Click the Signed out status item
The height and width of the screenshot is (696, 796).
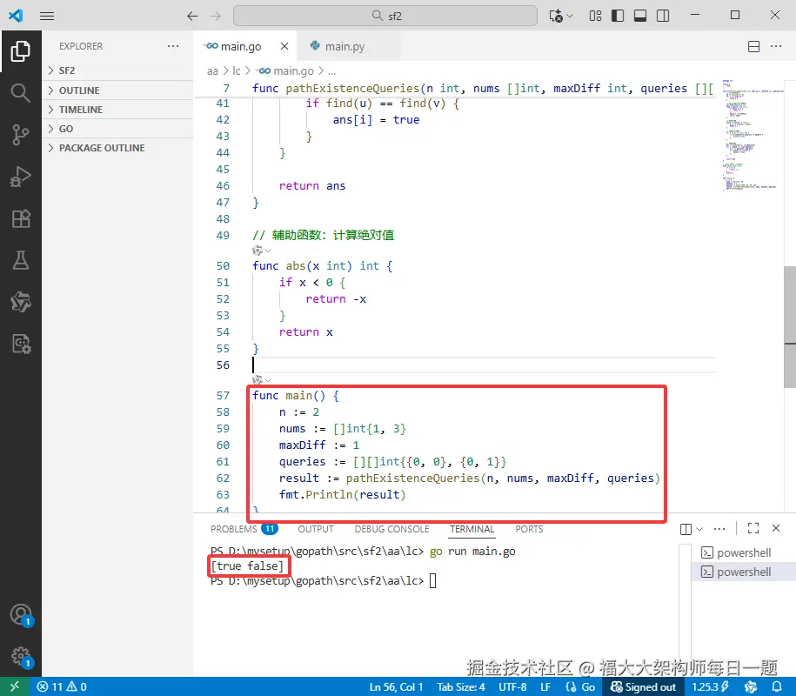pos(643,686)
